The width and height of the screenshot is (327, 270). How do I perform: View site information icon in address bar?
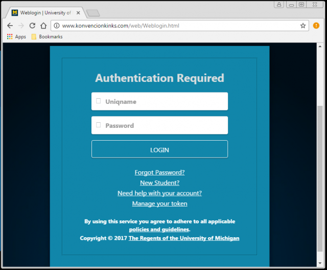pos(57,26)
